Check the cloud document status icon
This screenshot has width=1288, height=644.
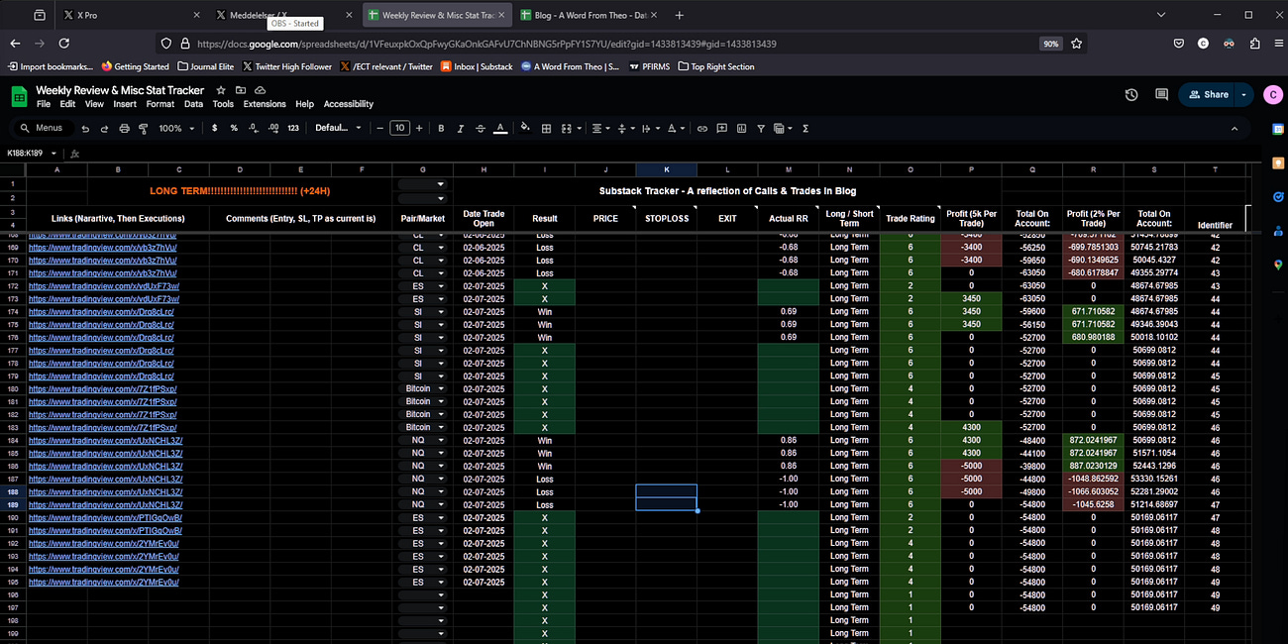pyautogui.click(x=260, y=90)
